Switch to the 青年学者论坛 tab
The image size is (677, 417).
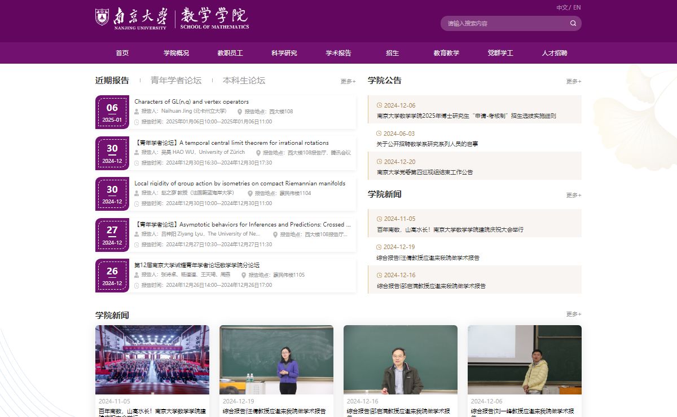(176, 81)
